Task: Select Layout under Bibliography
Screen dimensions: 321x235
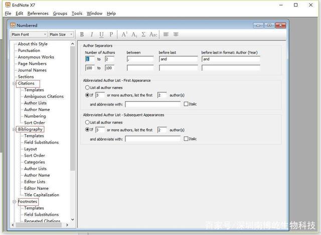Action: tap(31, 149)
